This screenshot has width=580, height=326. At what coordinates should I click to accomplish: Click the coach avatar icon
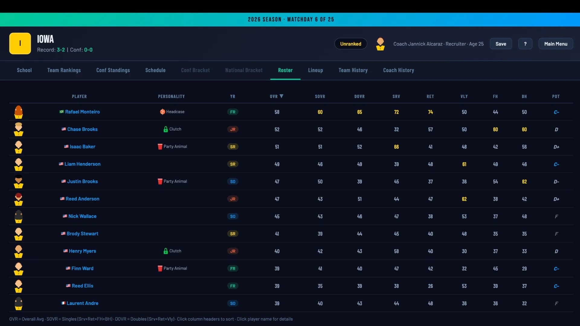[x=380, y=44]
